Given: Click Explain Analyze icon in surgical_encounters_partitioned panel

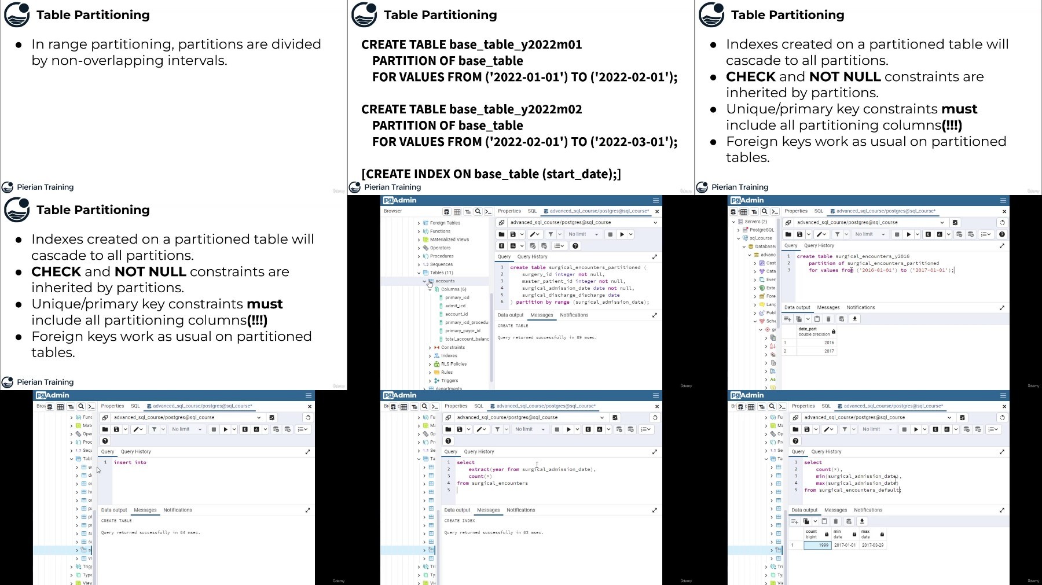Looking at the screenshot, I should click(513, 246).
